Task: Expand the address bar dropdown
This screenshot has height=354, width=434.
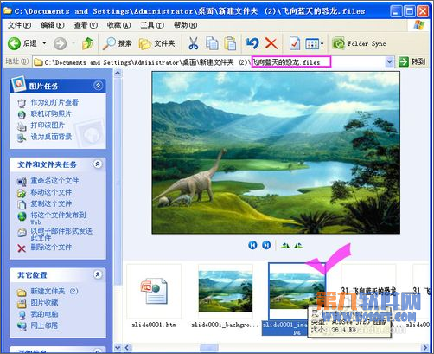Action: click(x=389, y=61)
